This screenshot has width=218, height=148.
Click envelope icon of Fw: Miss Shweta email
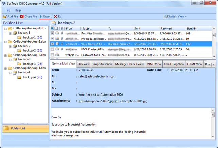pyautogui.click(x=57, y=33)
